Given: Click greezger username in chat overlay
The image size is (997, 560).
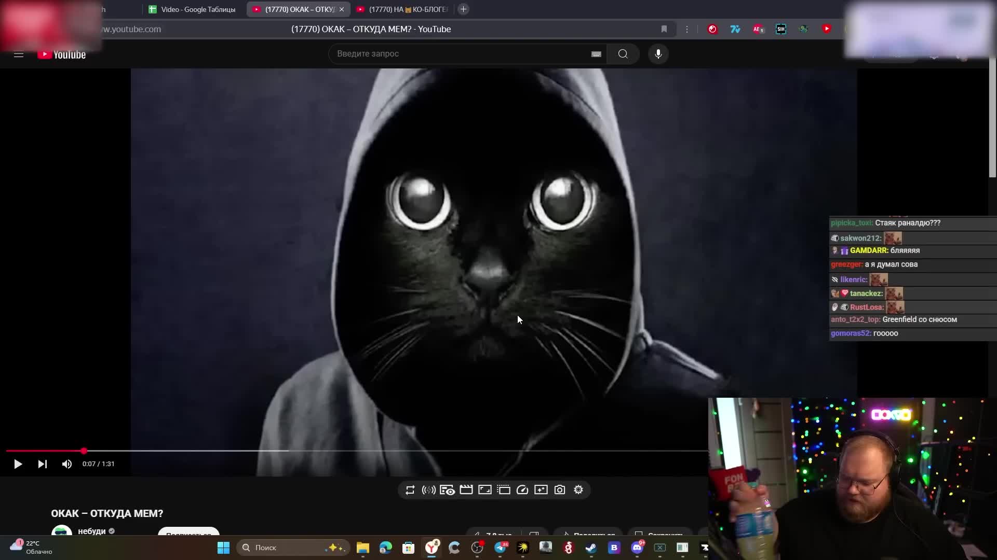Looking at the screenshot, I should pos(846,264).
